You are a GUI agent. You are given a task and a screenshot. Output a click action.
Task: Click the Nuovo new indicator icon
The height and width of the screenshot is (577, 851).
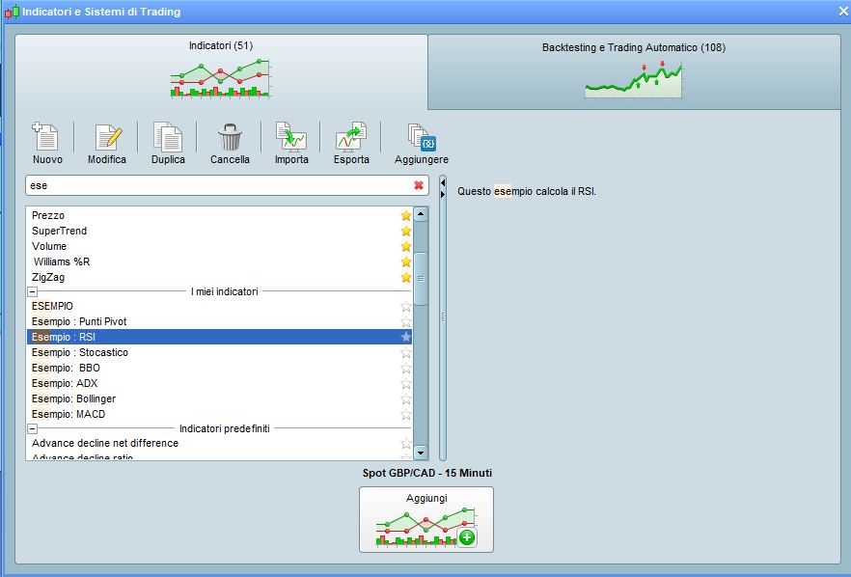pyautogui.click(x=46, y=136)
